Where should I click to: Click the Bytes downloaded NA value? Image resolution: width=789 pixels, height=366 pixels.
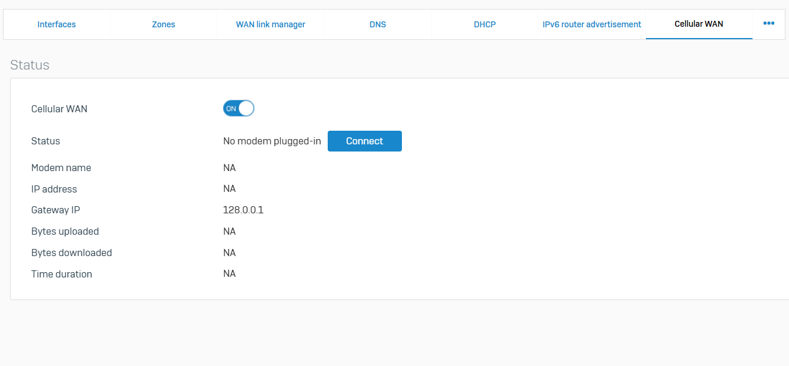pyautogui.click(x=229, y=253)
